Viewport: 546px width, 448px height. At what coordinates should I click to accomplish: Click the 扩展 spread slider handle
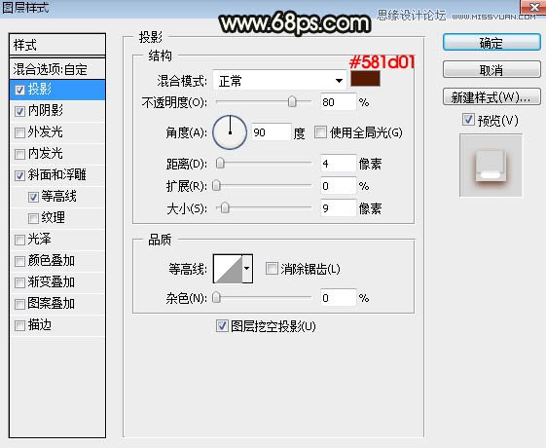[x=217, y=185]
